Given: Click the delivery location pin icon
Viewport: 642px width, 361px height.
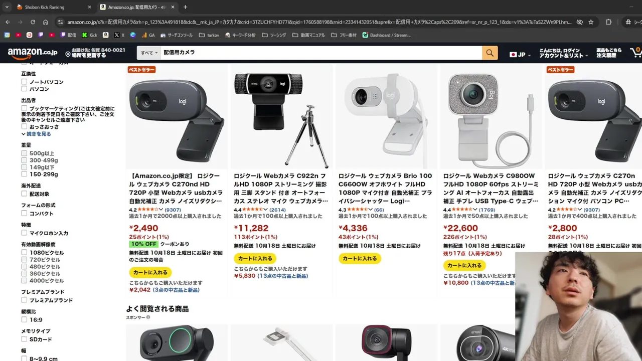Looking at the screenshot, I should tap(68, 53).
